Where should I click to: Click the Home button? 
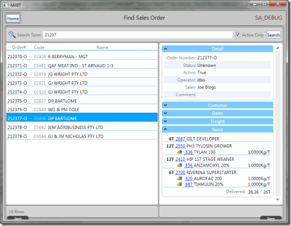click(13, 18)
